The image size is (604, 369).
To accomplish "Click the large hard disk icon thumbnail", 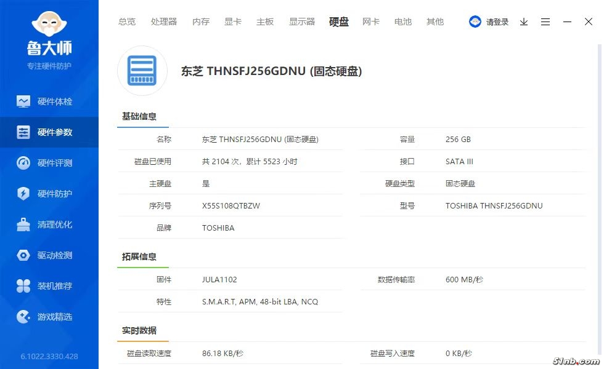I will point(142,71).
